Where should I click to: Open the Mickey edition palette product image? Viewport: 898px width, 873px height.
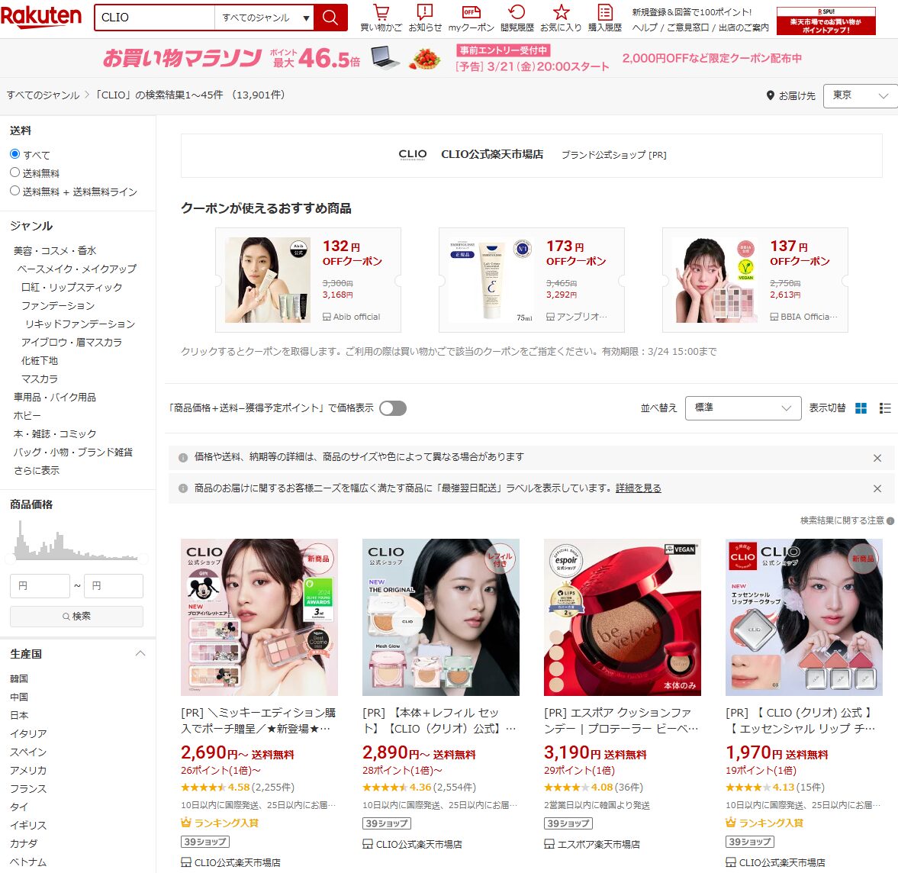click(259, 617)
